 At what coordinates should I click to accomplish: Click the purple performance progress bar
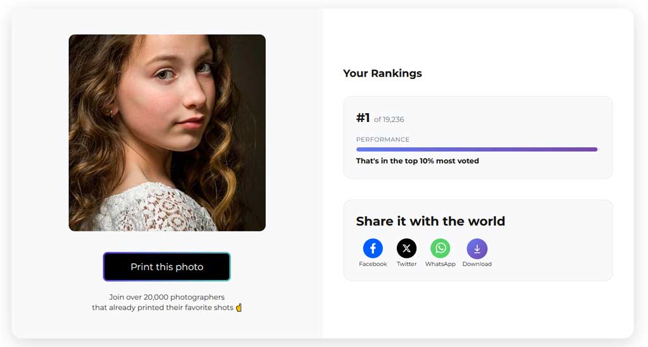pos(477,150)
